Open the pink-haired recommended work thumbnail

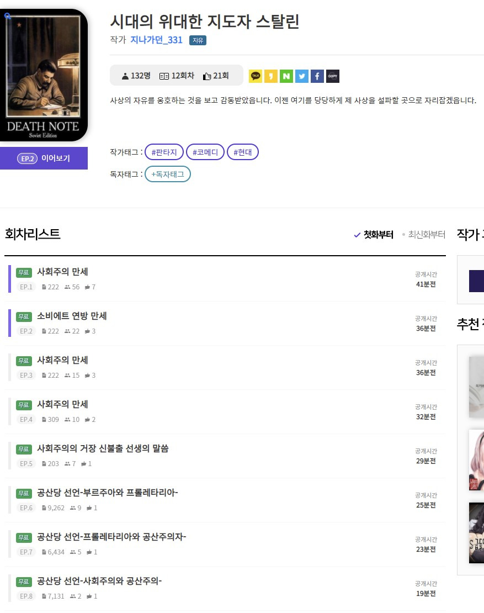(476, 459)
